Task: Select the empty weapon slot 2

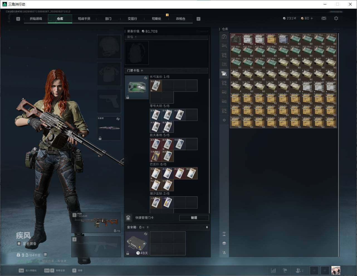Action: coord(96,247)
